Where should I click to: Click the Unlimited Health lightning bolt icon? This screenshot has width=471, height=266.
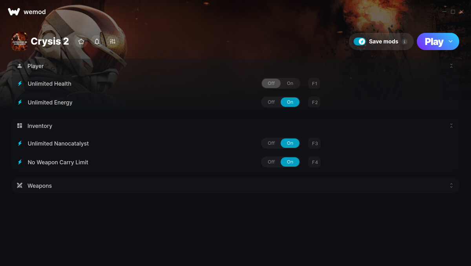(20, 83)
